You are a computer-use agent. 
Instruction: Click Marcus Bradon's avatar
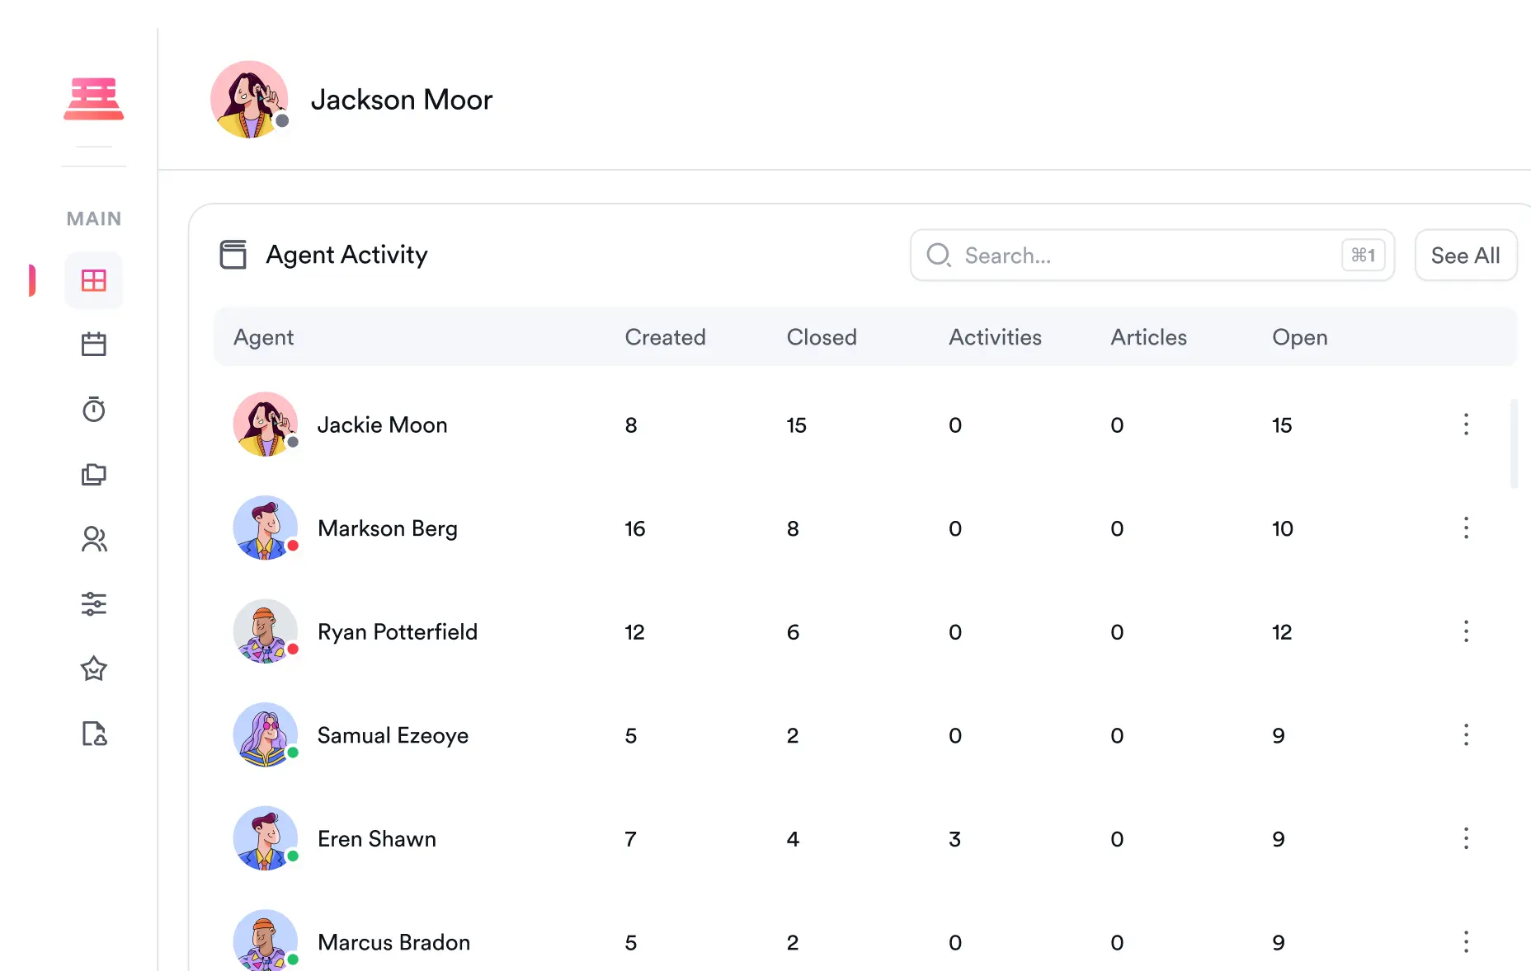click(x=266, y=941)
